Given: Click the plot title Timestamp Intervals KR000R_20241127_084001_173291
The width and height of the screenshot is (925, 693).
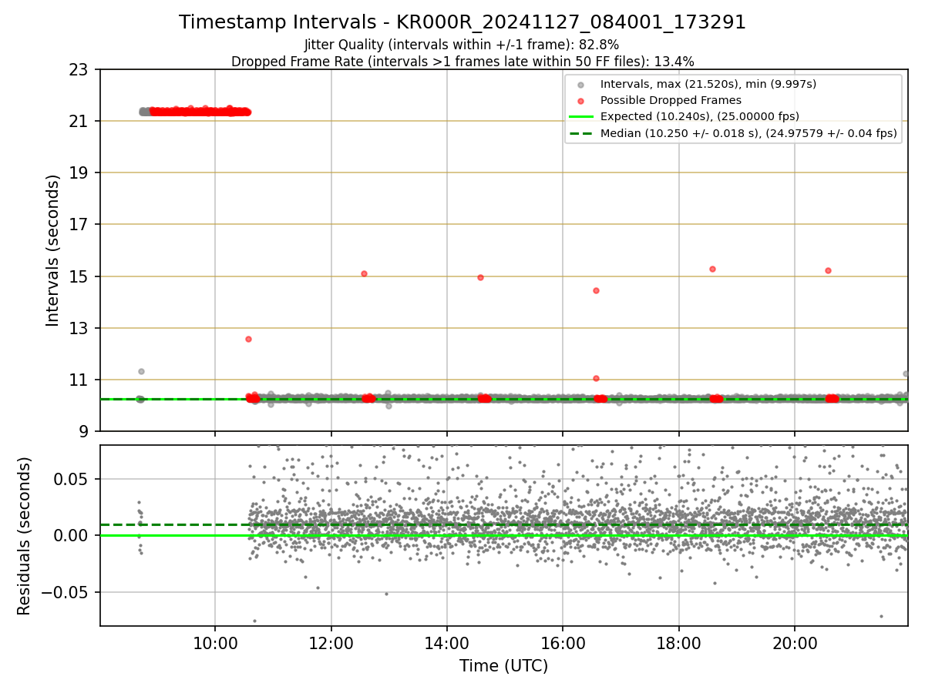Looking at the screenshot, I should [462, 22].
